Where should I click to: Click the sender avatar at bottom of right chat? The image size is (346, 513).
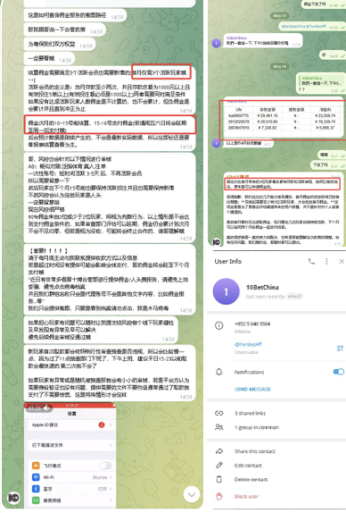pyautogui.click(x=217, y=242)
